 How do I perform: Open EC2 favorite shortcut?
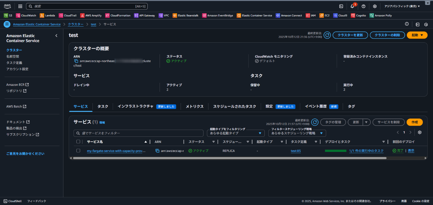point(324,15)
